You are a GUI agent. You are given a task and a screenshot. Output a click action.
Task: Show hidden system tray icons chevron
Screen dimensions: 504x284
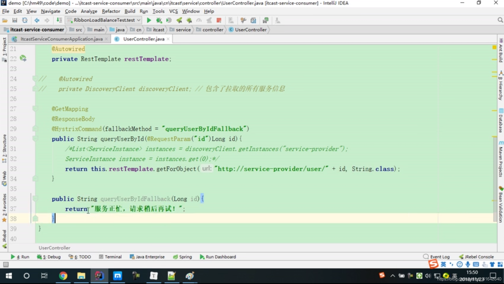pyautogui.click(x=392, y=276)
